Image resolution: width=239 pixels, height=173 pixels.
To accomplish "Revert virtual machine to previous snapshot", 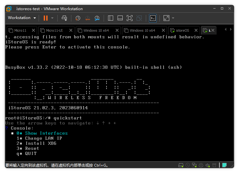I will 87,18.
